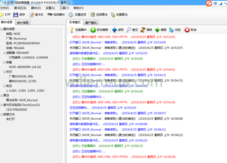Select the 厂商ID(NOR): 89h row
This screenshot has width=227, height=163.
[21, 76]
